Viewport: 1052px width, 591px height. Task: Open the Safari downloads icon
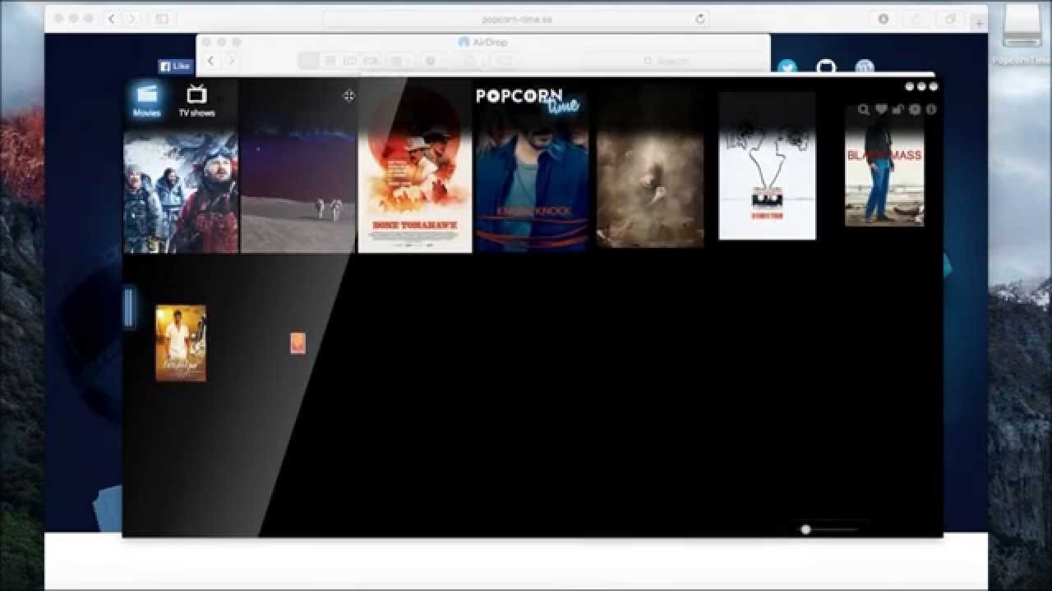[884, 18]
